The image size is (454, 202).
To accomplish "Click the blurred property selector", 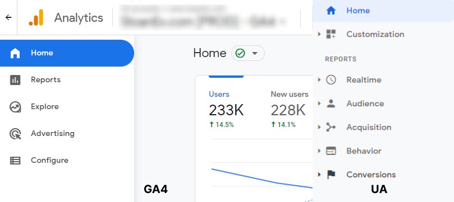I will tap(204, 17).
